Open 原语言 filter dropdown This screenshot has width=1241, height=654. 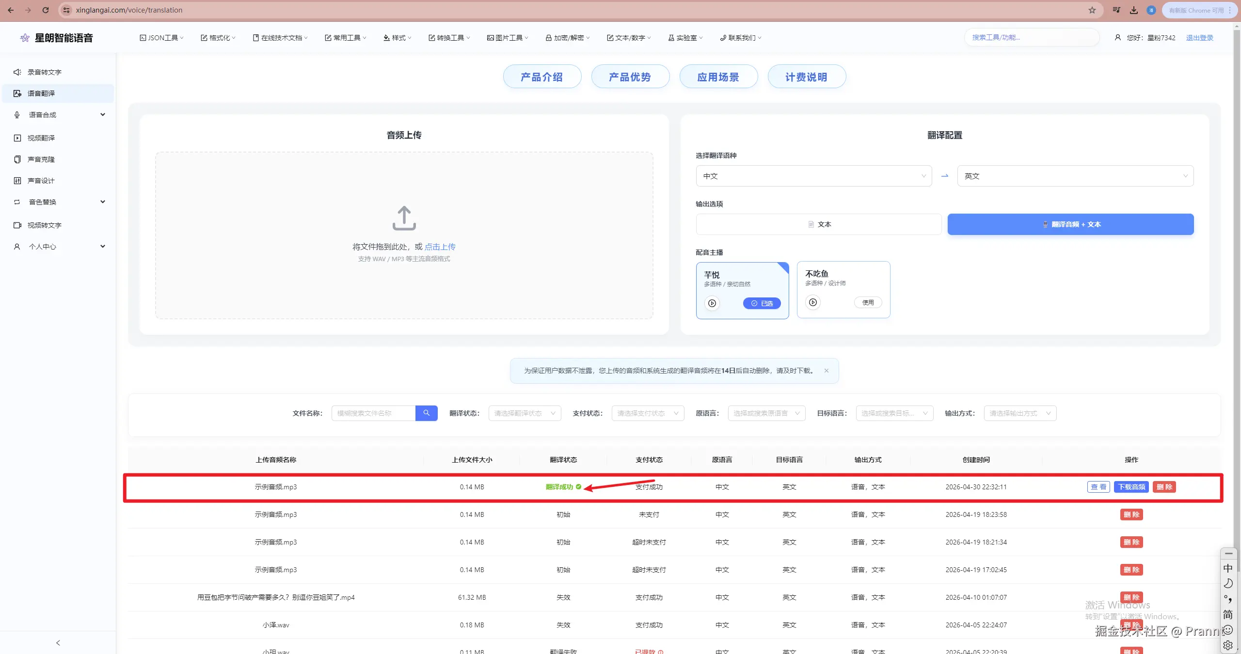tap(767, 413)
